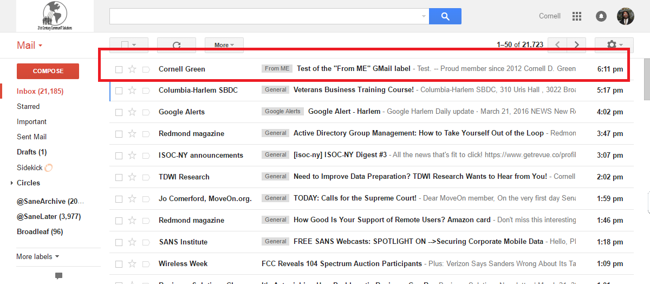Mark Jo Comerford email important

tap(145, 198)
